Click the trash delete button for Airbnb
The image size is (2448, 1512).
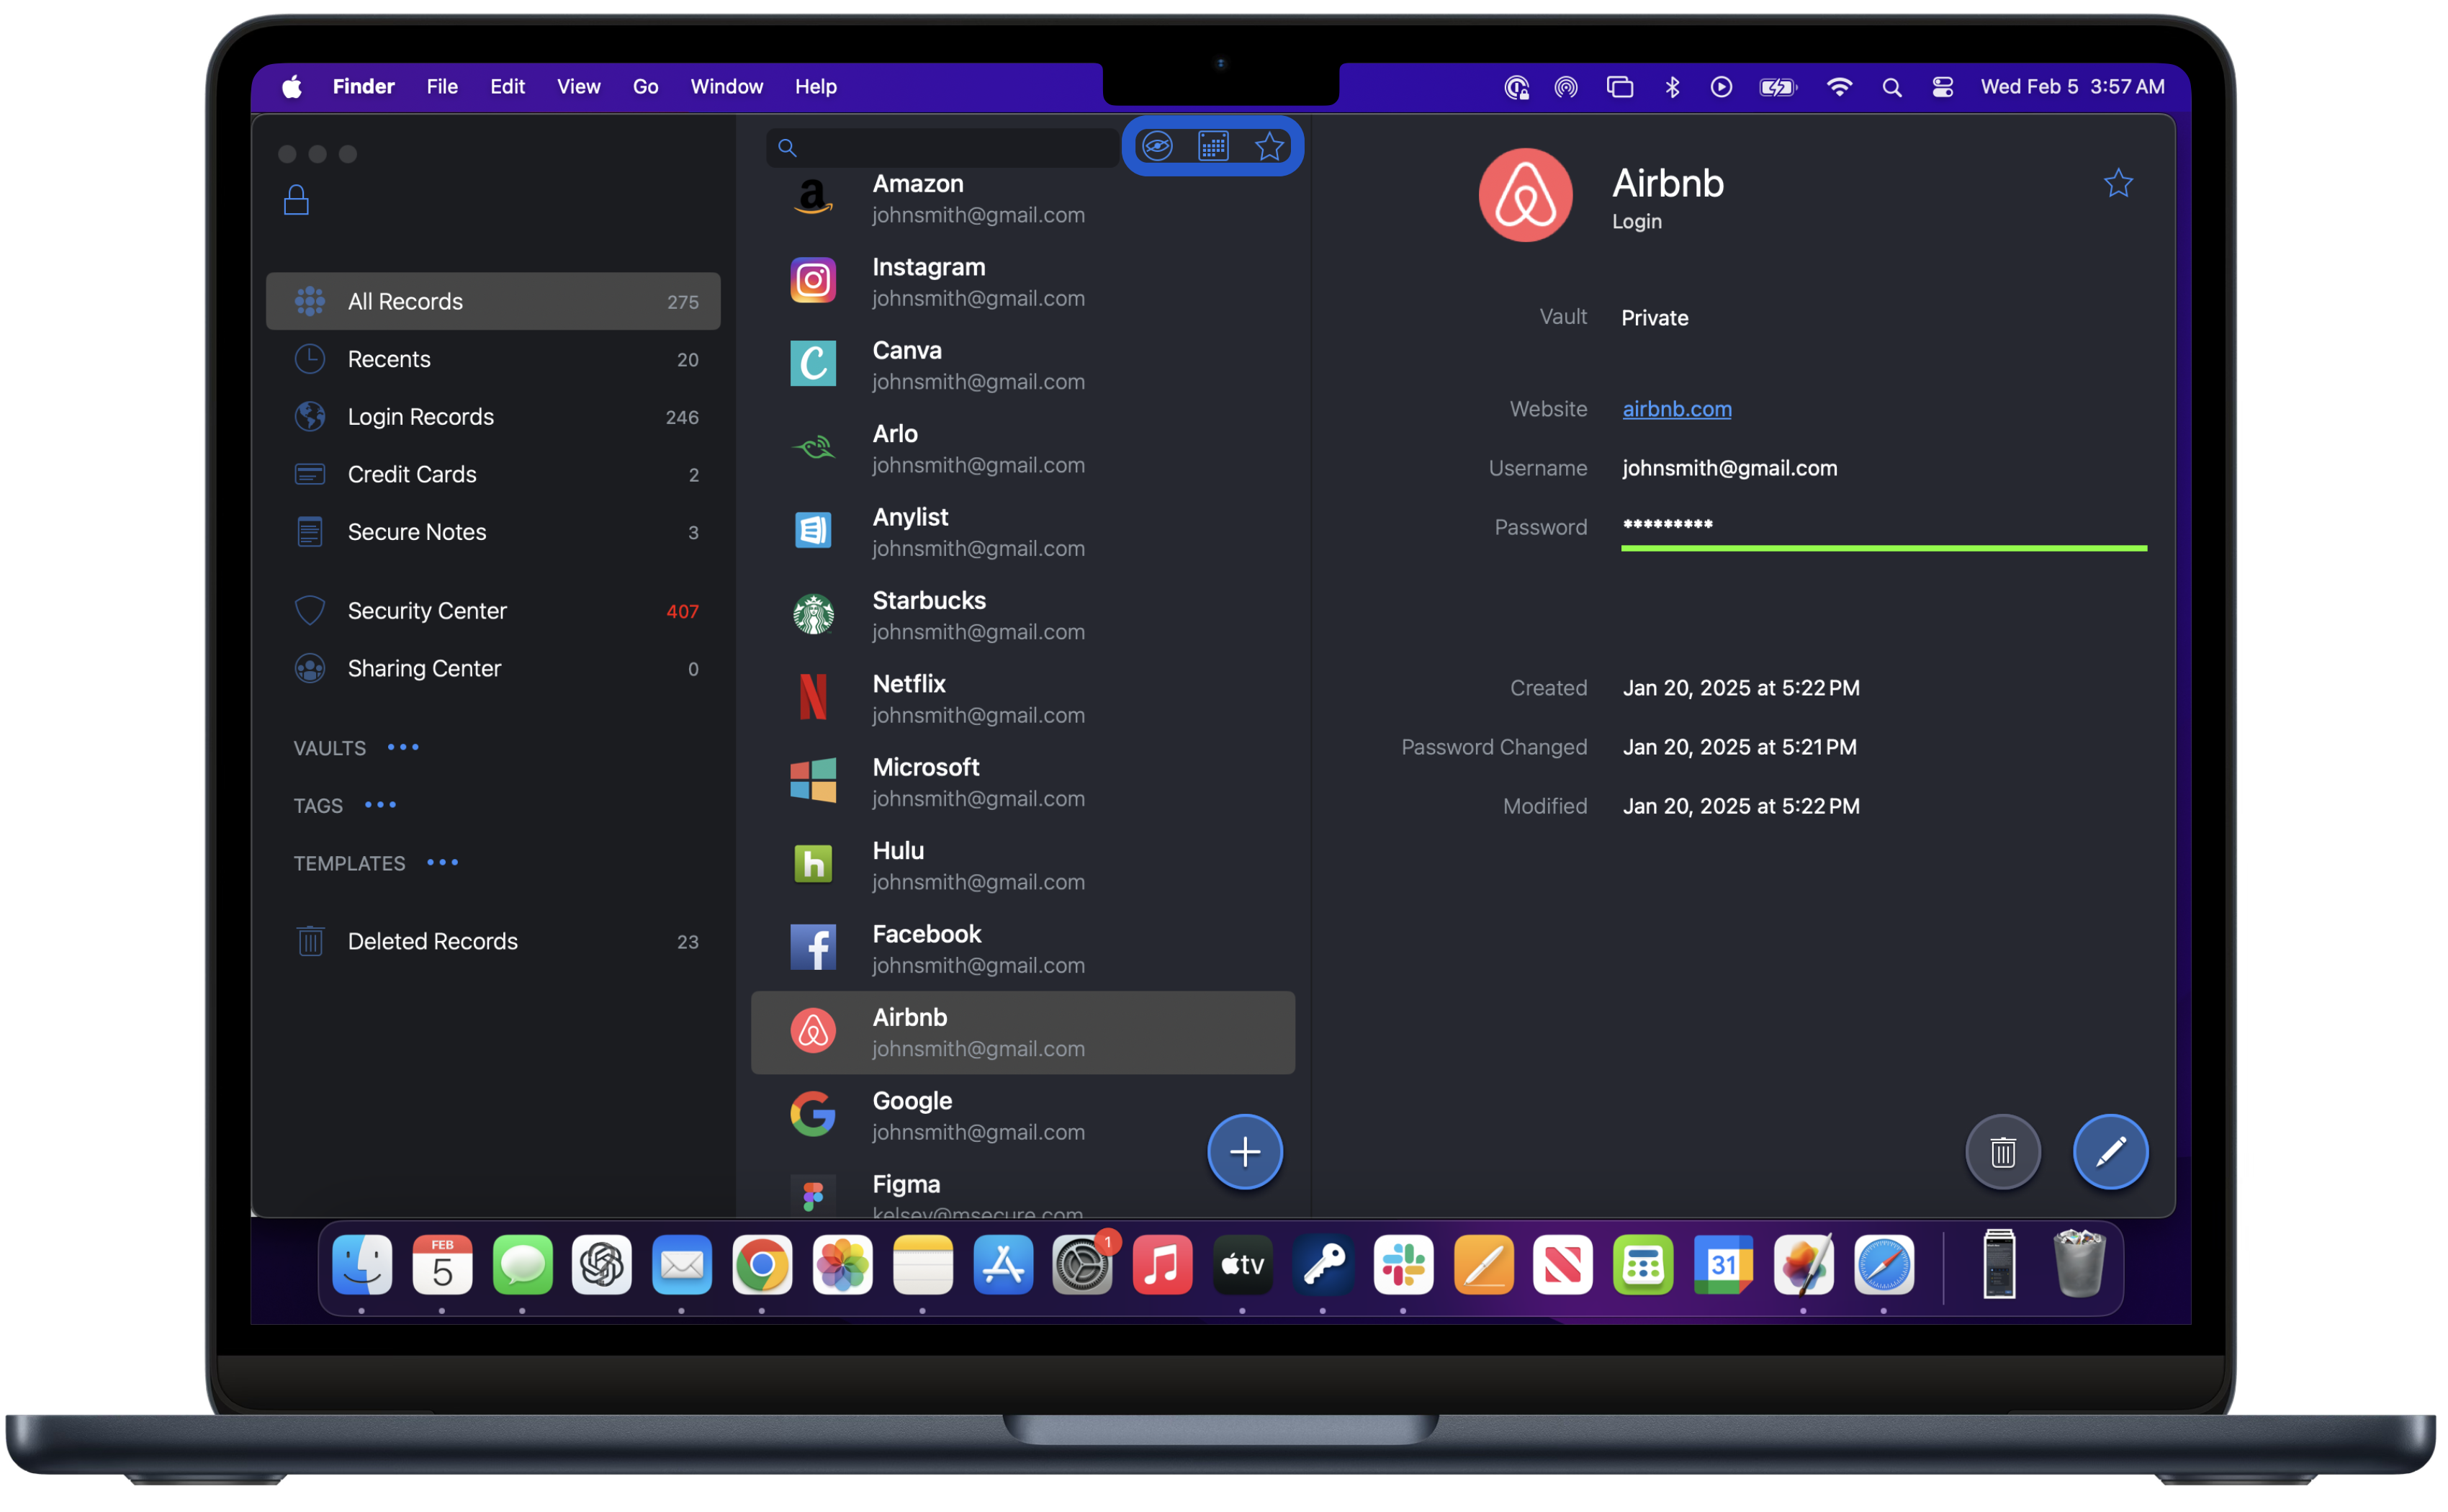click(2002, 1152)
